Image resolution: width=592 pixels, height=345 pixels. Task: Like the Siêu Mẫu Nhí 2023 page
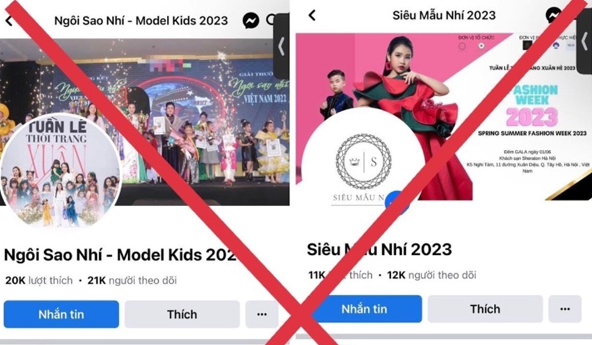(x=485, y=309)
